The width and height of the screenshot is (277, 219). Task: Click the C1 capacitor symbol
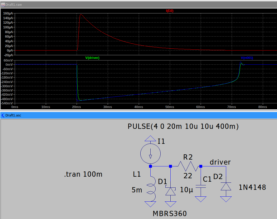point(201,187)
